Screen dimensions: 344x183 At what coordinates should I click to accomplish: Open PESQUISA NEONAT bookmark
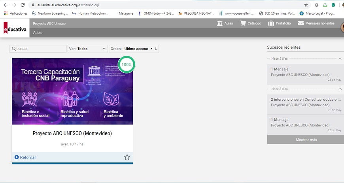click(196, 13)
